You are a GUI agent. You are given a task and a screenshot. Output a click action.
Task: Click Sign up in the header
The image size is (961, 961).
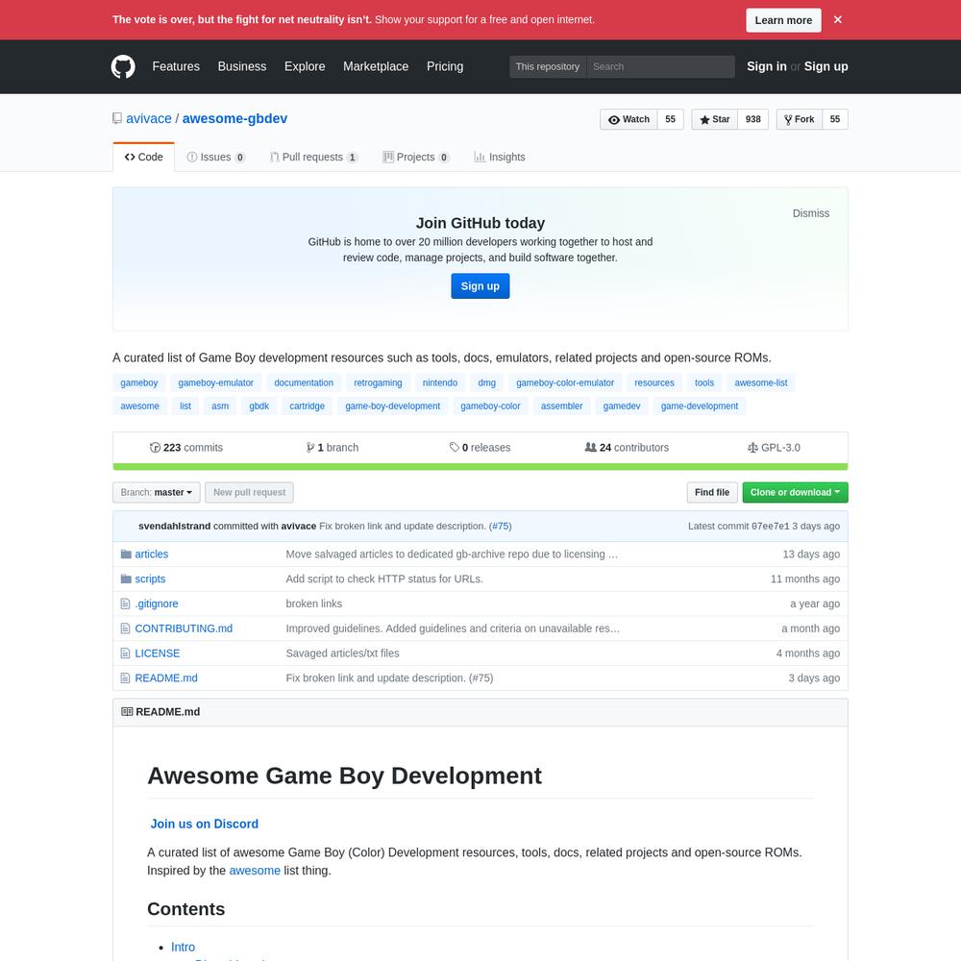pyautogui.click(x=826, y=66)
